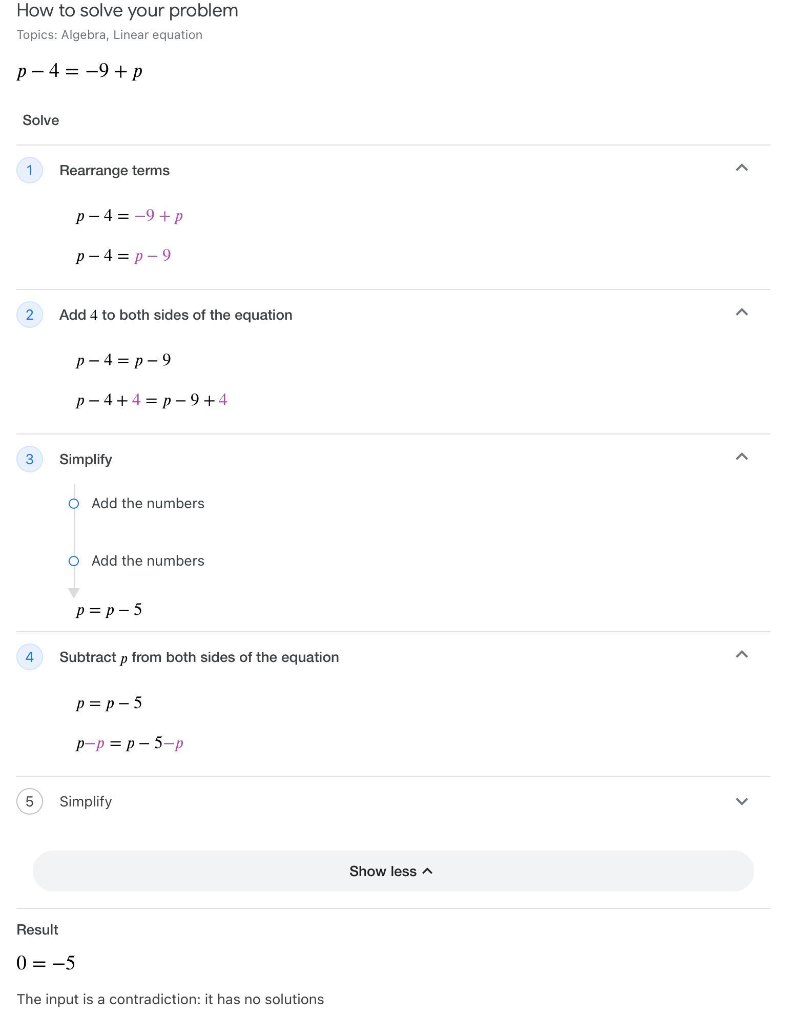Collapse Subtract p from both sides chevron
Image resolution: width=787 pixels, height=1016 pixels.
click(x=741, y=655)
